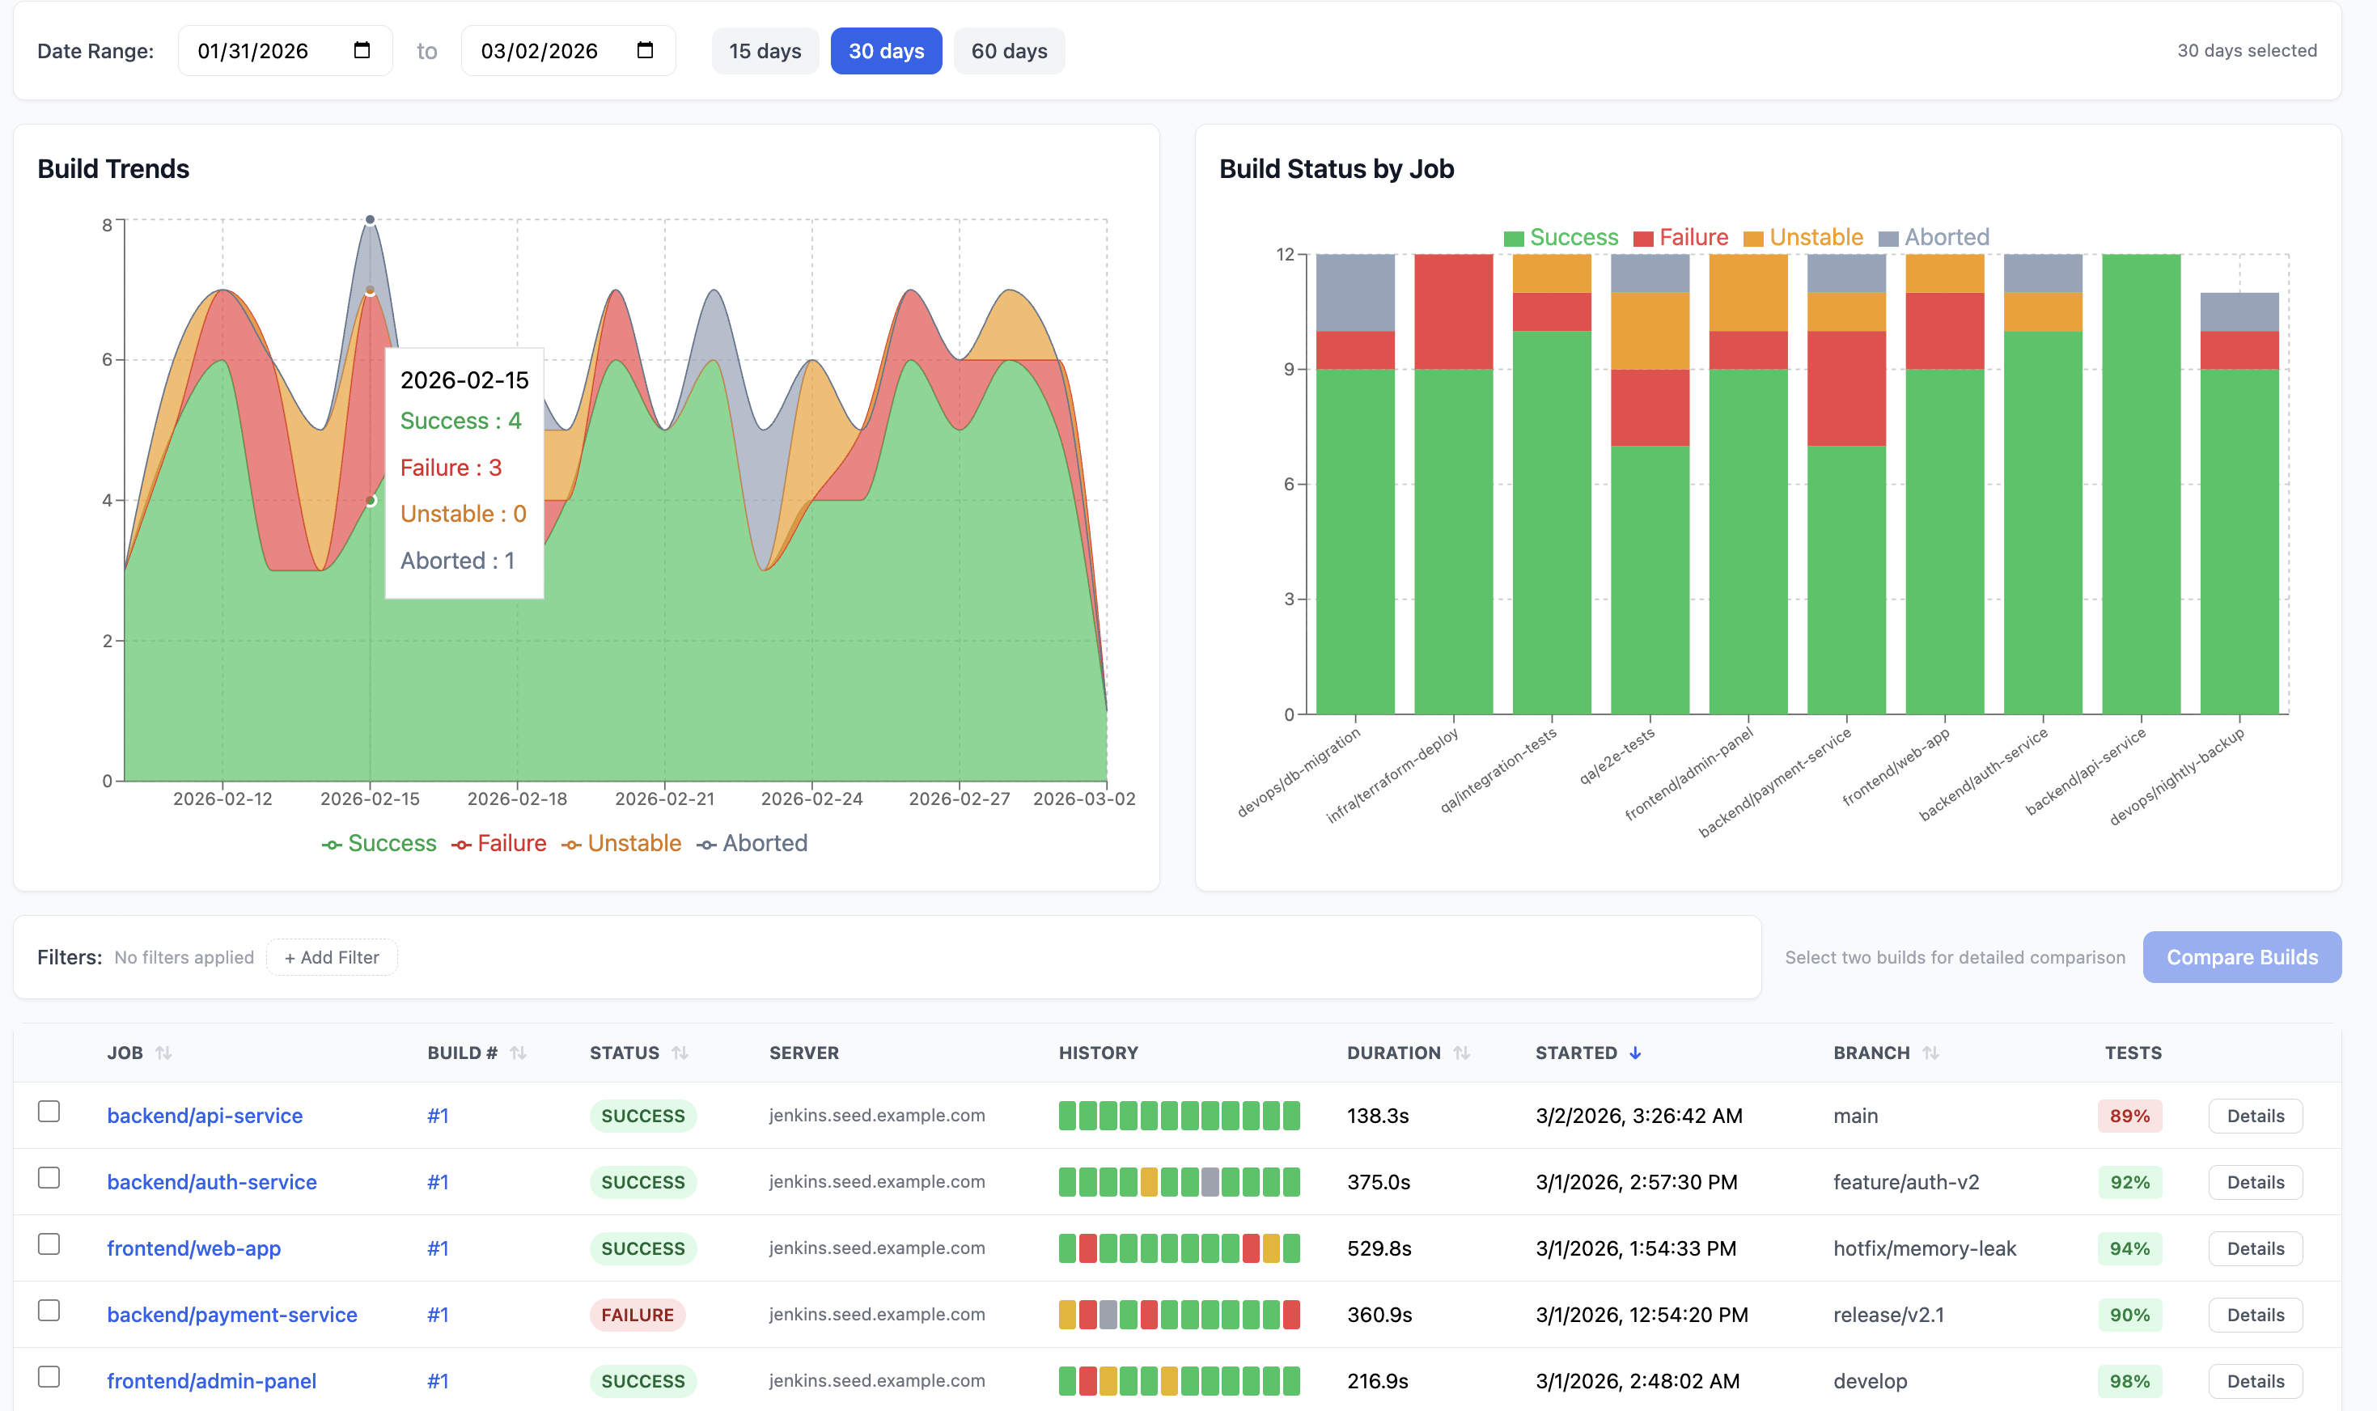Toggle the Unstable series in Build Trends legend

point(633,842)
